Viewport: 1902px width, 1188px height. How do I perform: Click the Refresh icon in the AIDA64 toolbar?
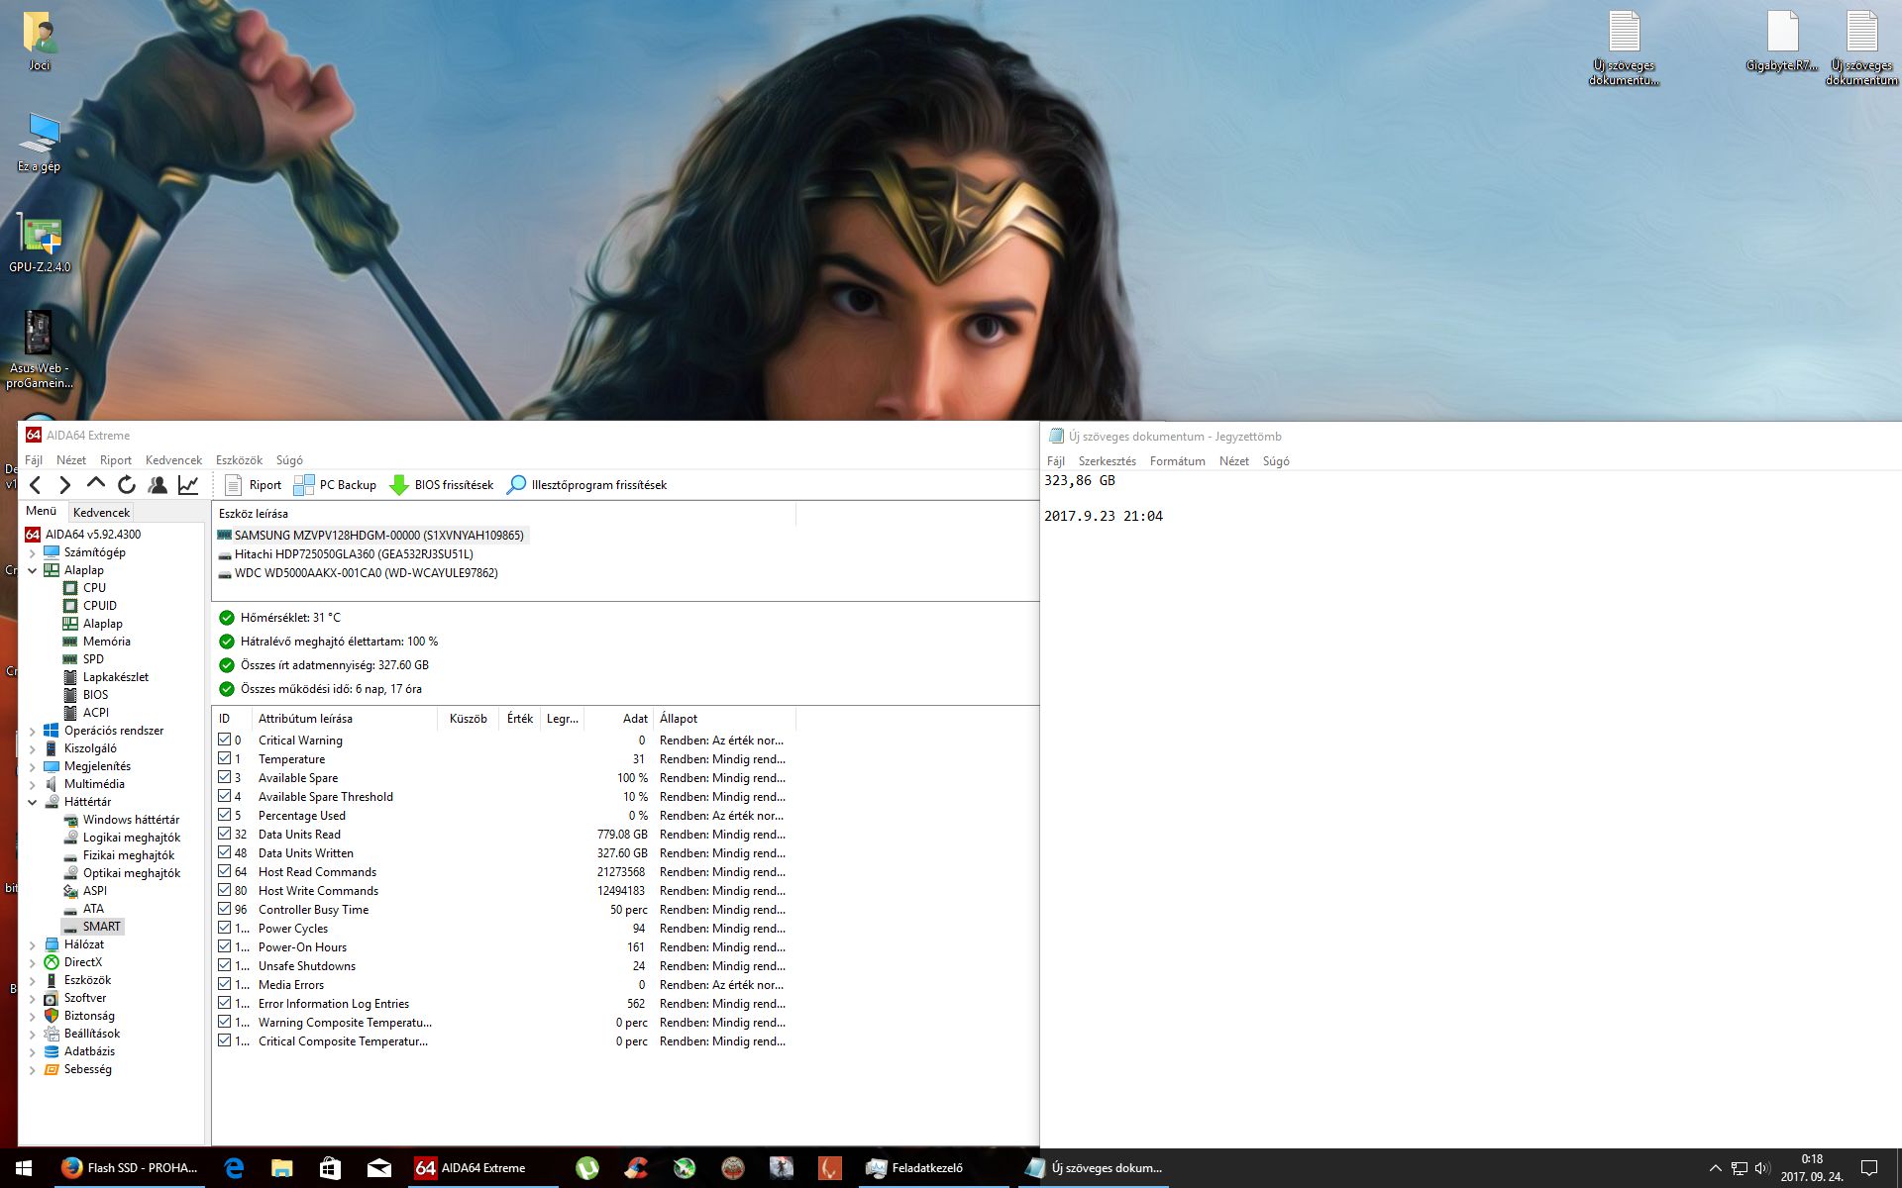click(127, 485)
